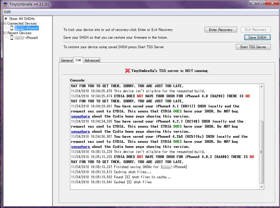The image size is (280, 208).
Task: Click the console scrollbar up arrow
Action: 262,87
